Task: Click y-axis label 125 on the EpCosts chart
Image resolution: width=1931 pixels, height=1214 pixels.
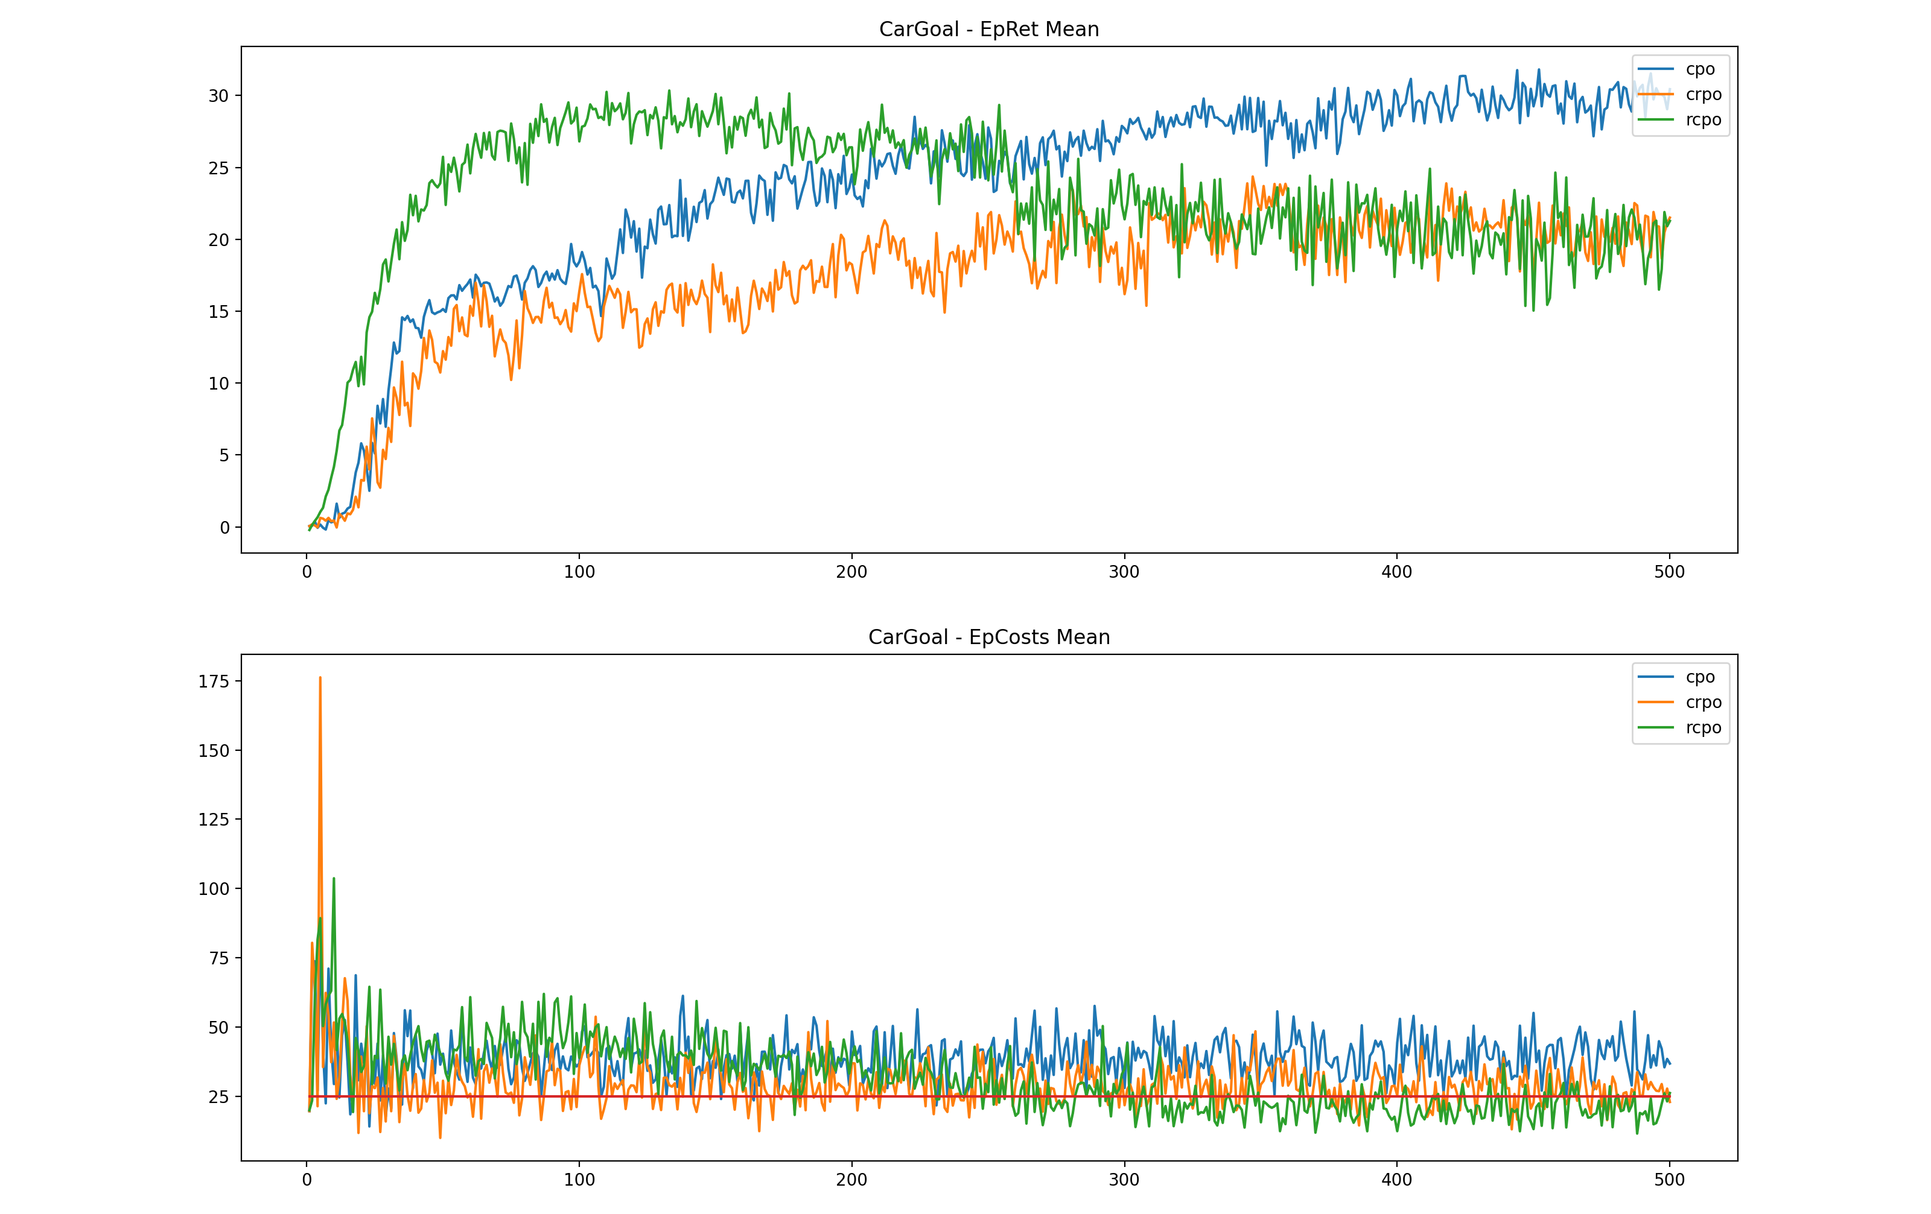Action: [x=213, y=820]
